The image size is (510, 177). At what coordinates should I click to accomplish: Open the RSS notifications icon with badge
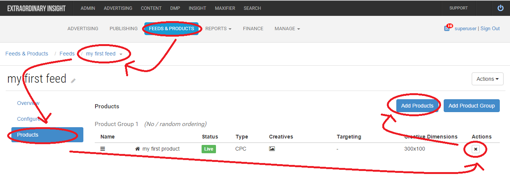point(447,28)
